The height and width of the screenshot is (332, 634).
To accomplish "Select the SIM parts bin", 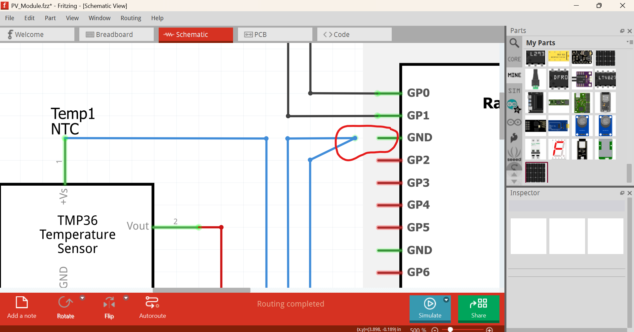I will [514, 91].
